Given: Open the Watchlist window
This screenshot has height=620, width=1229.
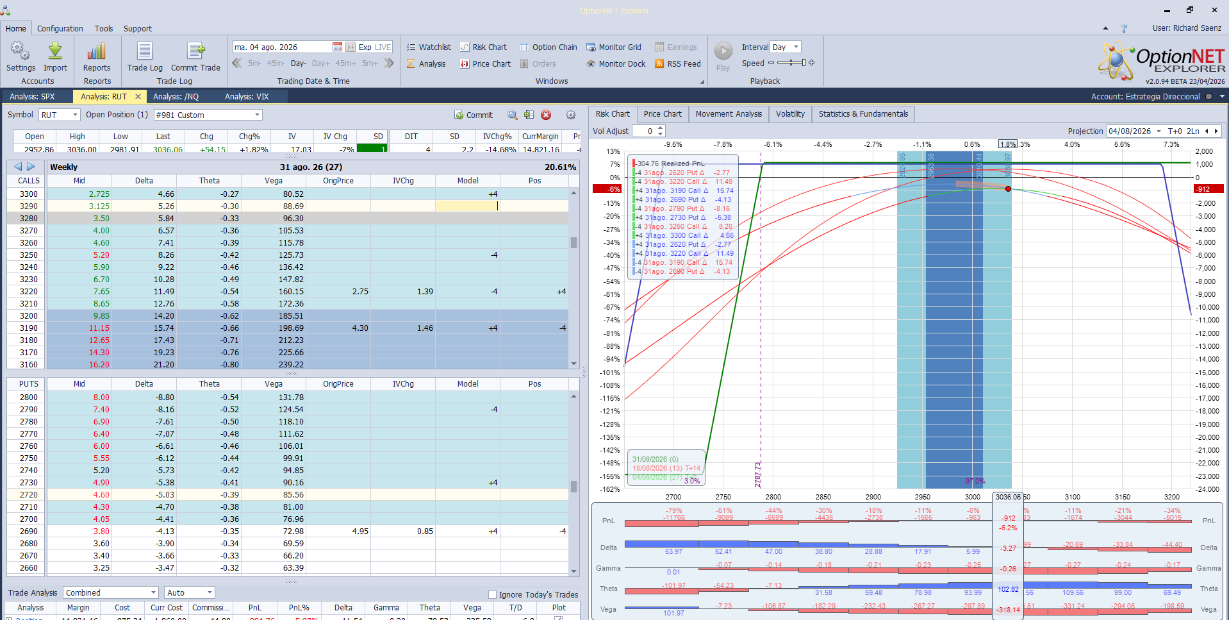Looking at the screenshot, I should pos(429,47).
